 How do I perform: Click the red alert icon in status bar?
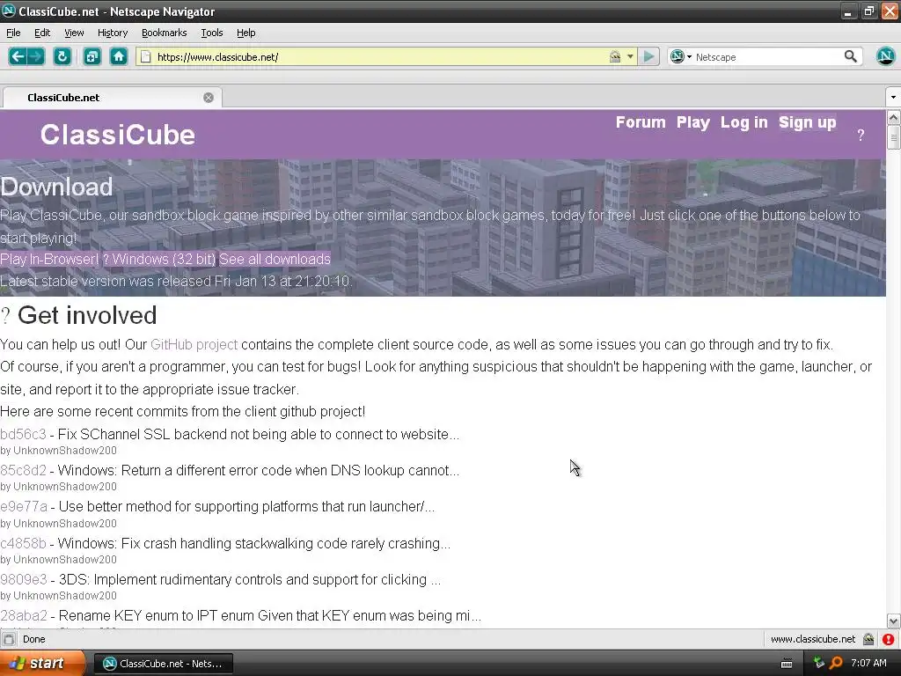click(888, 639)
